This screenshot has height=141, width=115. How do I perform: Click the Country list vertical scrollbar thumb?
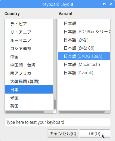[55, 104]
